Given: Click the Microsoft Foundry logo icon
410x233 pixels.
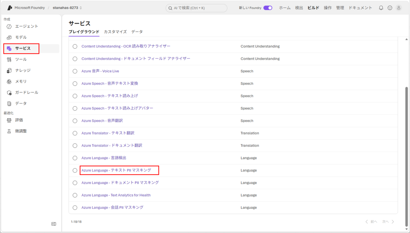Looking at the screenshot, I should click(x=10, y=8).
